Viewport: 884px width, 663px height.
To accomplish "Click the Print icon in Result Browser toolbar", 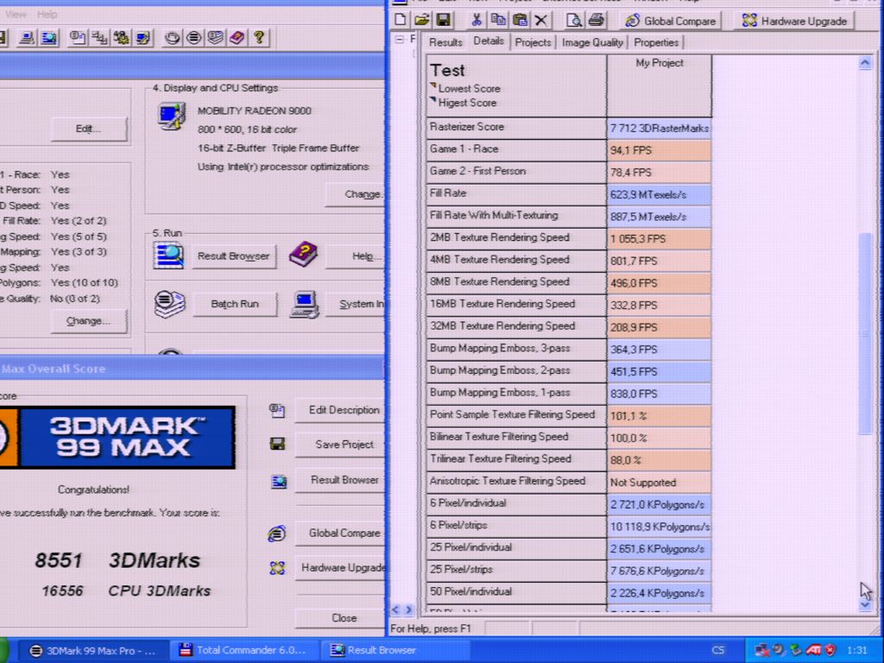I will point(596,21).
